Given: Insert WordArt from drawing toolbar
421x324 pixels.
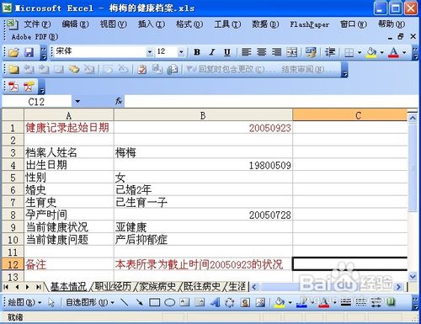Looking at the screenshot, I should [x=215, y=302].
